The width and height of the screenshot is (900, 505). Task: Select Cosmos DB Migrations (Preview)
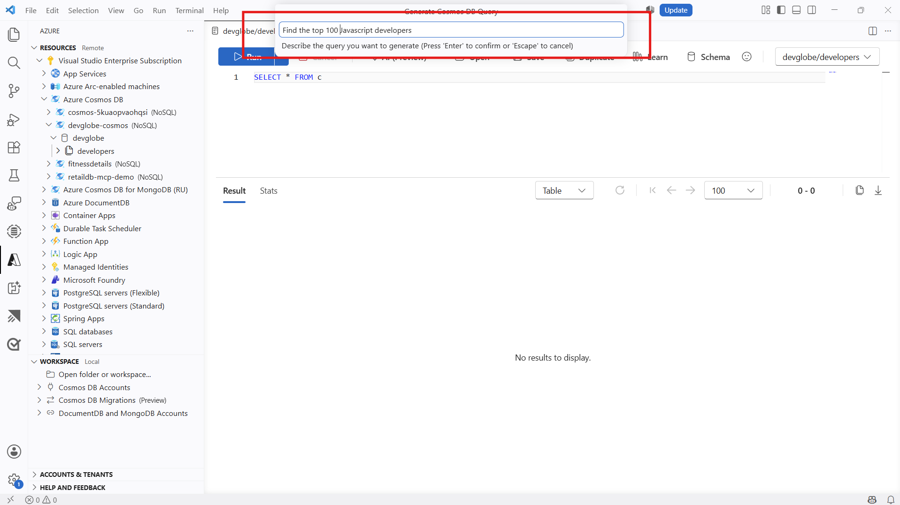(x=112, y=400)
